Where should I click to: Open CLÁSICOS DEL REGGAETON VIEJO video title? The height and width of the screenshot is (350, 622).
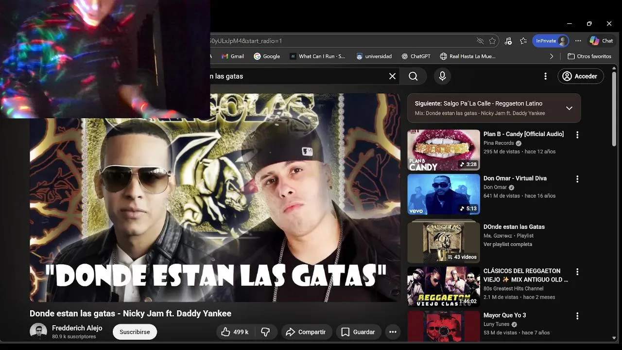click(526, 275)
